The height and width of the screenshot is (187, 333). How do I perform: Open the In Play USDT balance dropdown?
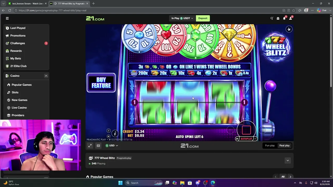(x=182, y=18)
